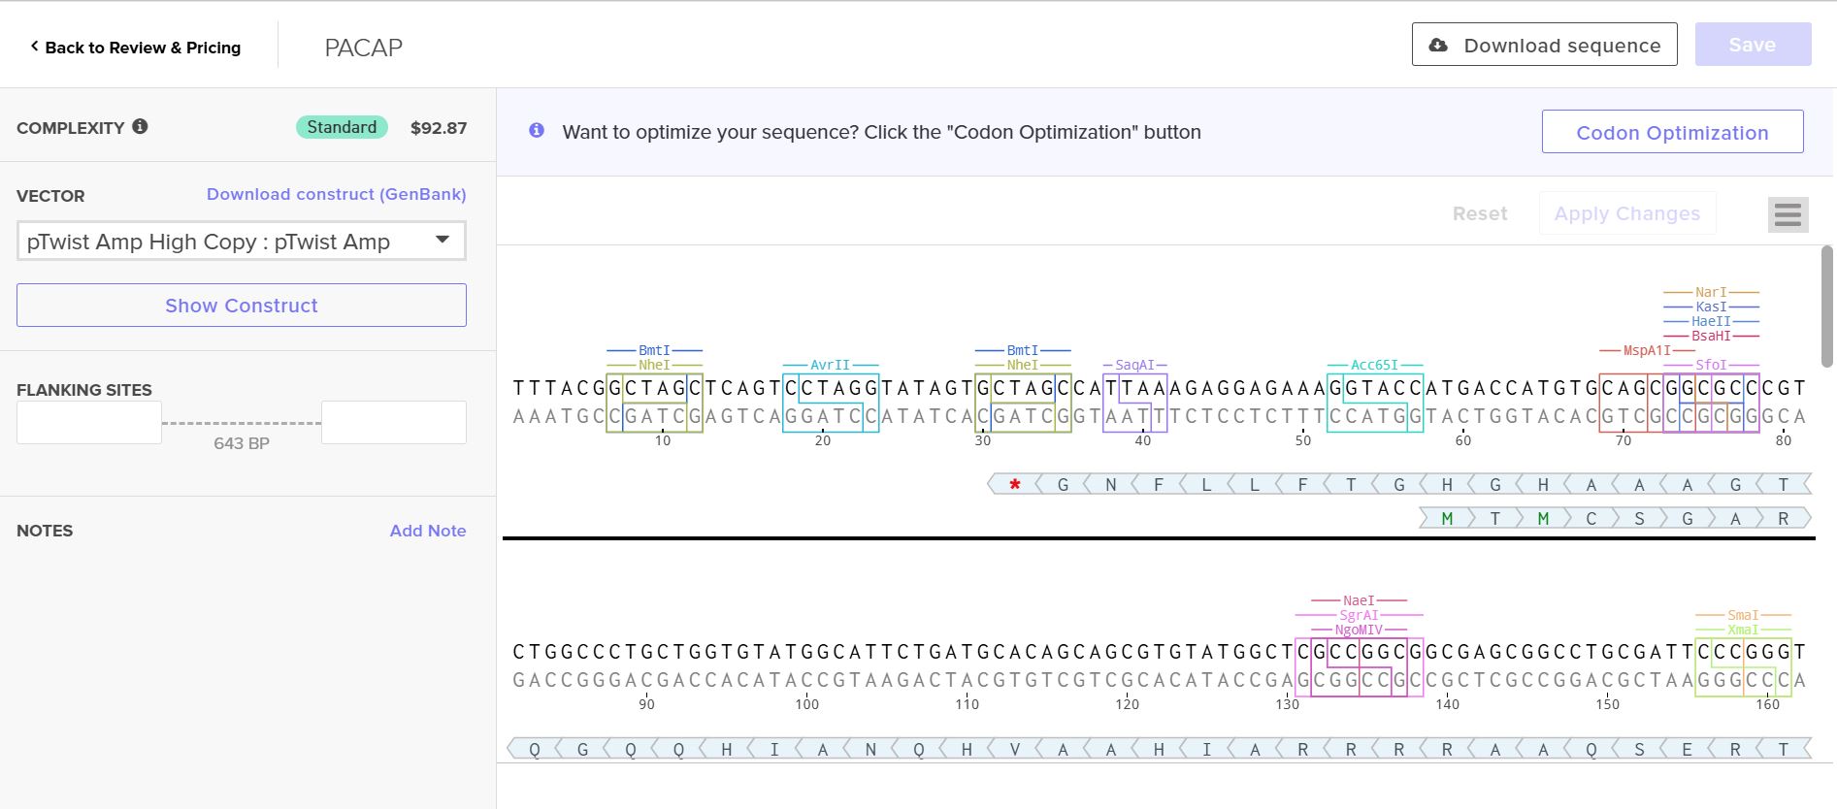Click the info icon in optimization banner
Viewport: 1837px width, 809px height.
(x=537, y=131)
